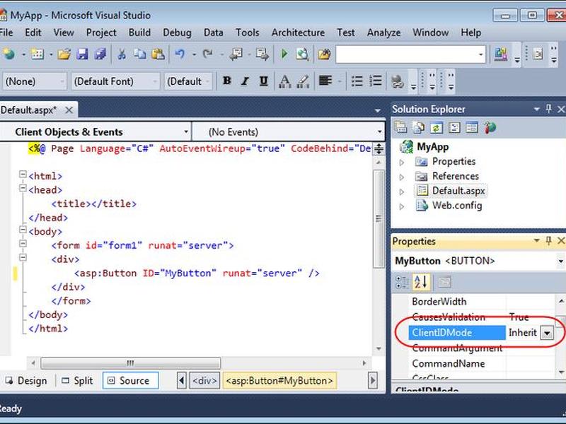
Task: Click the first Properties icon in Solution Explorer toolbar
Action: [x=401, y=128]
